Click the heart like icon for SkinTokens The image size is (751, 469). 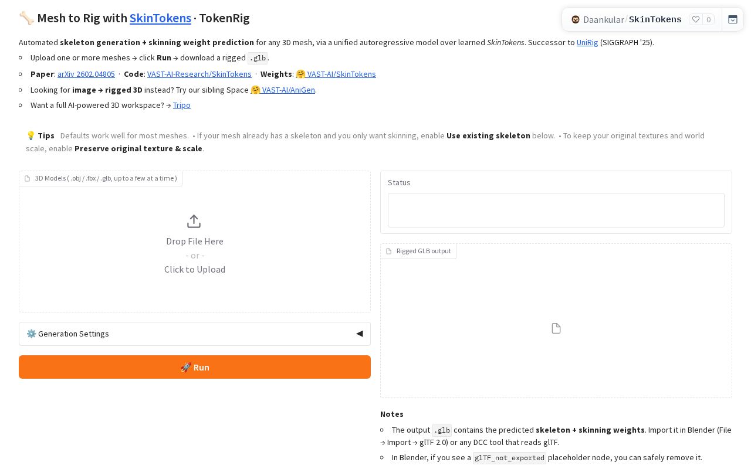coord(696,19)
